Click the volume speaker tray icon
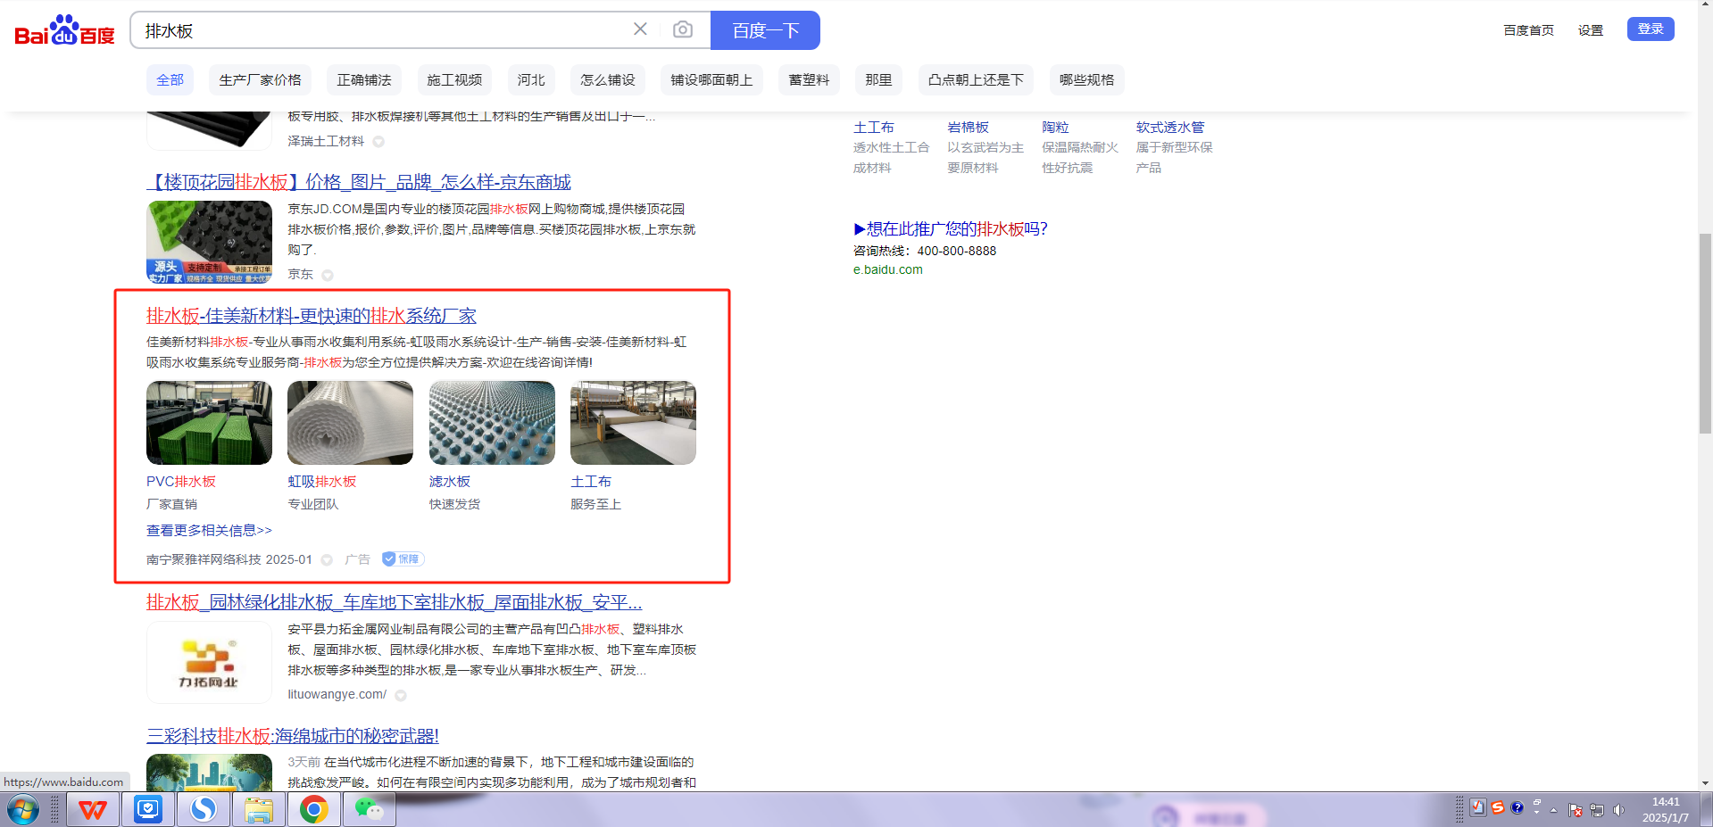1713x827 pixels. (1618, 810)
